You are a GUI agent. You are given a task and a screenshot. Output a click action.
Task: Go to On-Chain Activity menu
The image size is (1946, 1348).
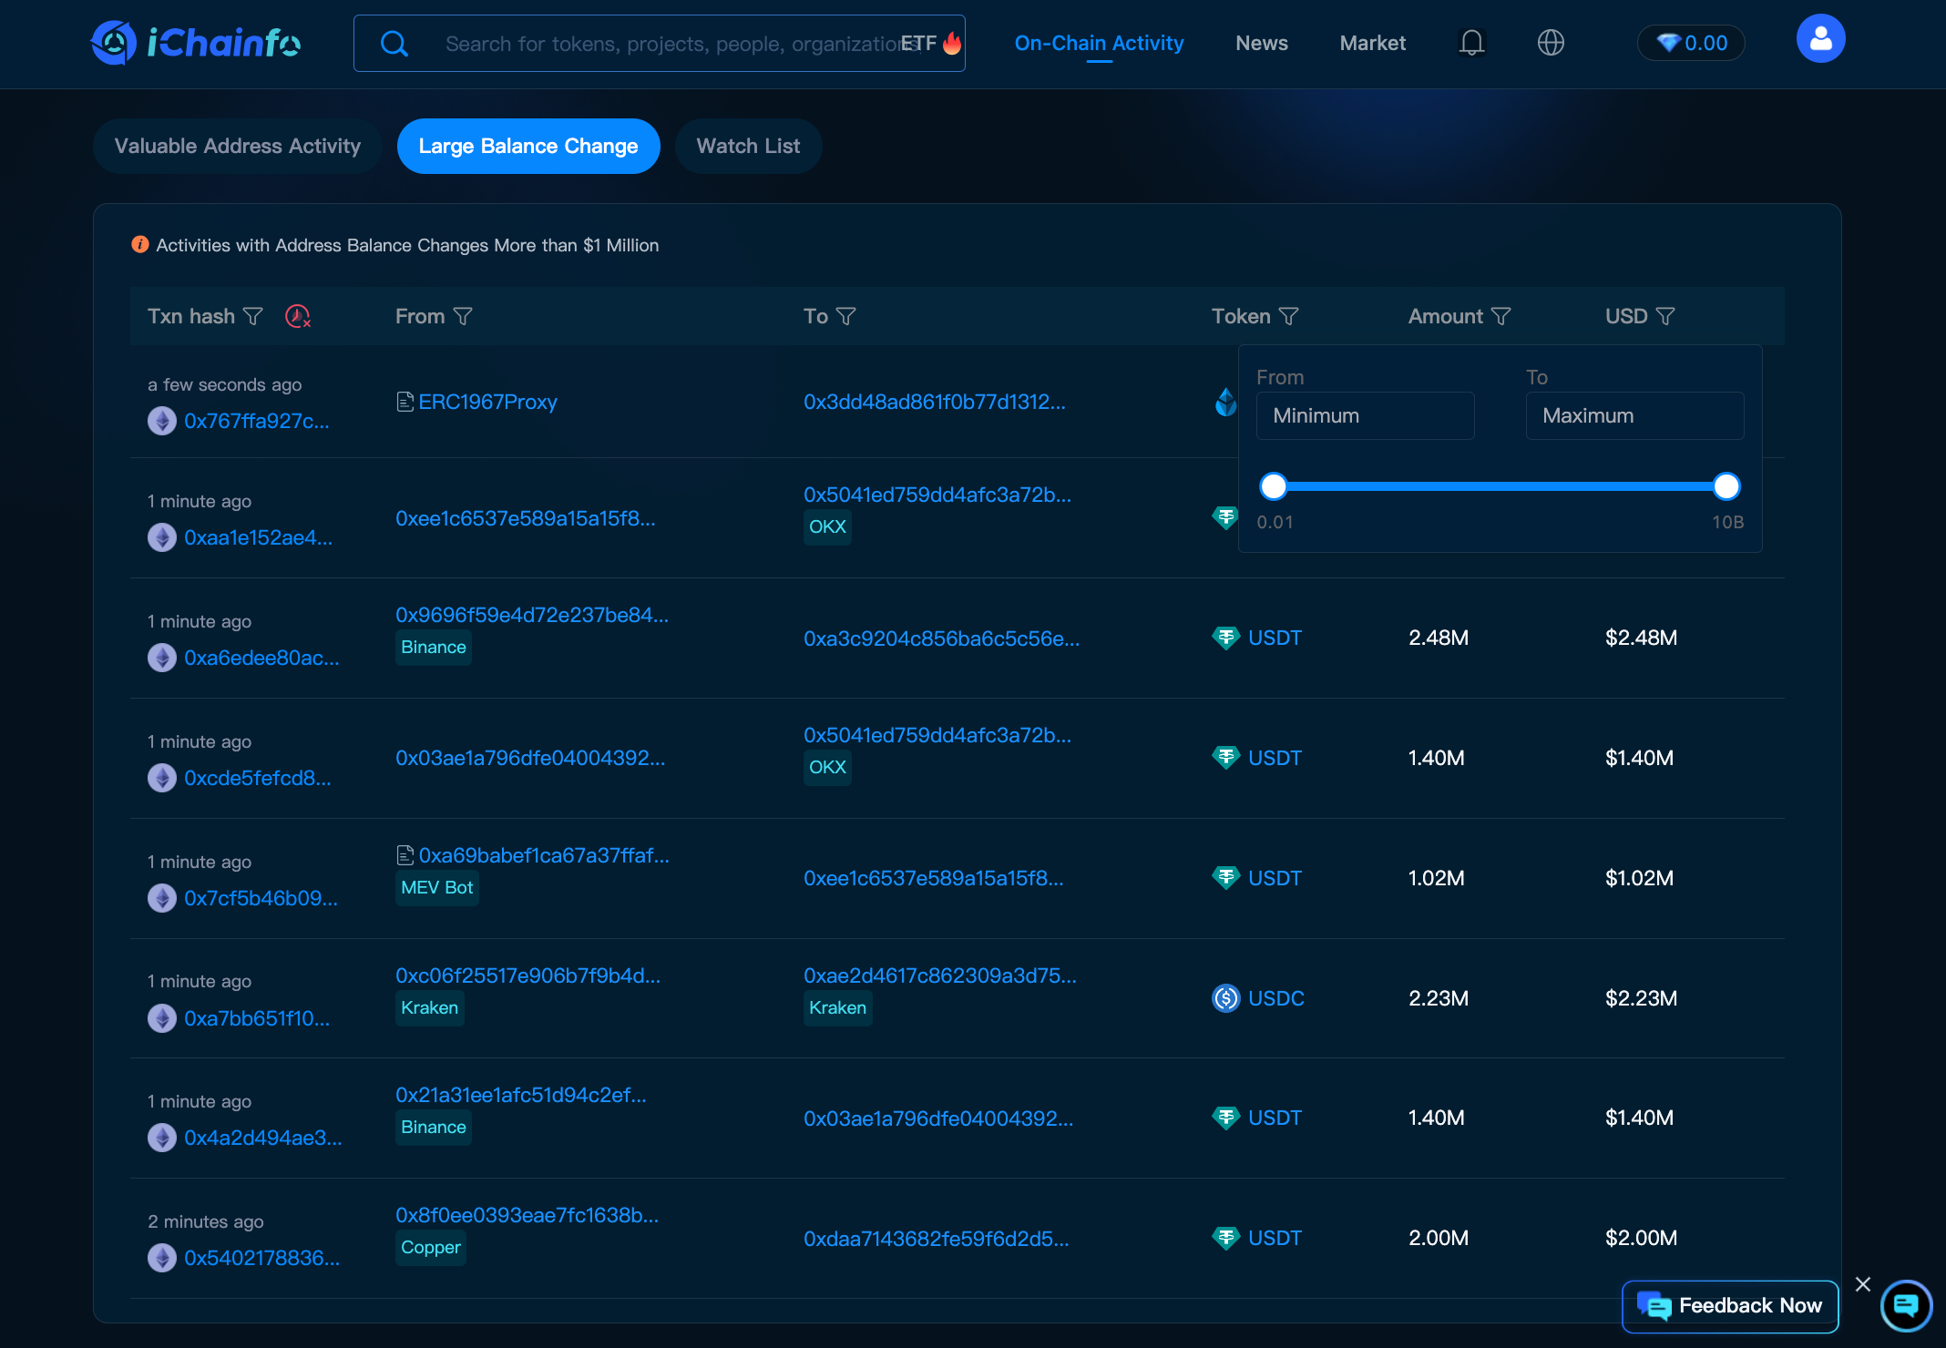click(1099, 43)
